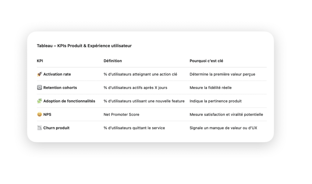Select the 'Retention cohorts' KPI label
This screenshot has width=312, height=184.
coord(60,87)
